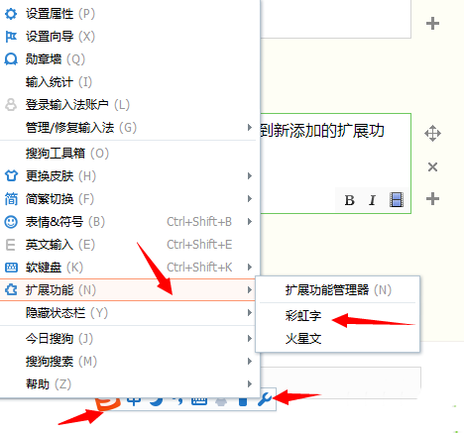
Task: Click the wrench tool icon on status bar
Action: [x=265, y=399]
